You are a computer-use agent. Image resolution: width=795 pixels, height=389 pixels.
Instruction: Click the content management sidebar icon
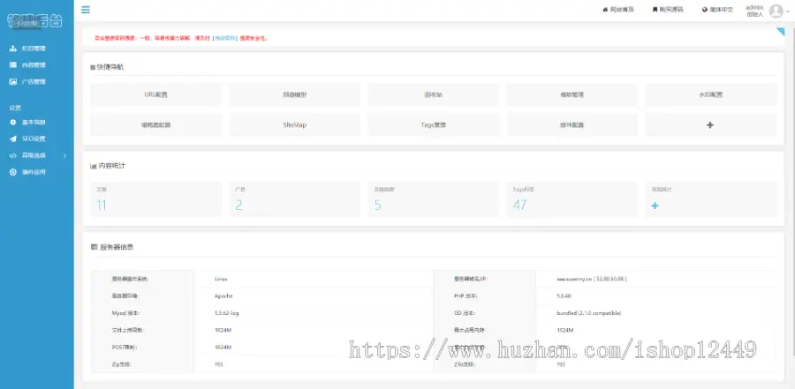click(13, 65)
